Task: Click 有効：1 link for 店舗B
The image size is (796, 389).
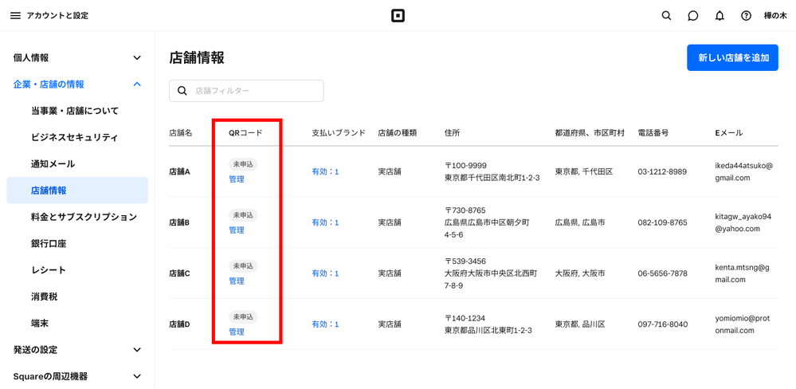Action: (325, 222)
